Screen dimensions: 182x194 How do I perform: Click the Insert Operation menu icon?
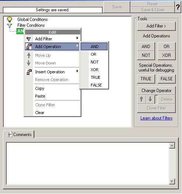coord(29,72)
